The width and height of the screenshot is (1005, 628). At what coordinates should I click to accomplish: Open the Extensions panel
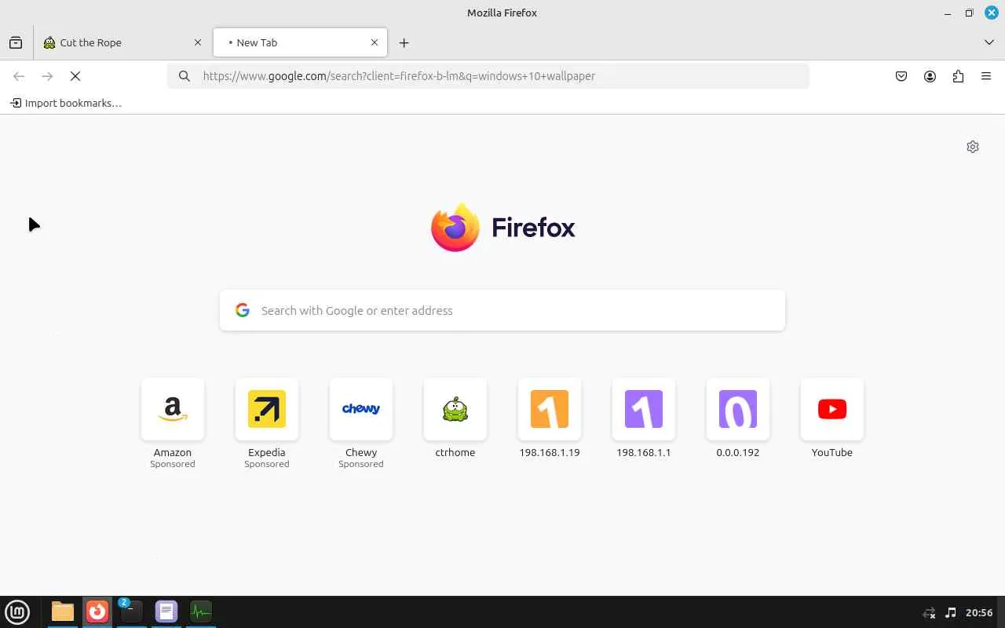(x=958, y=76)
